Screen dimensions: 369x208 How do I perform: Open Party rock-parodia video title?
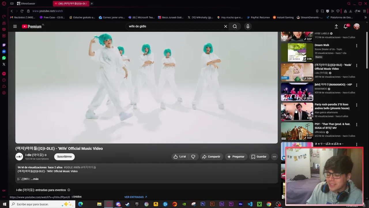[x=332, y=106]
